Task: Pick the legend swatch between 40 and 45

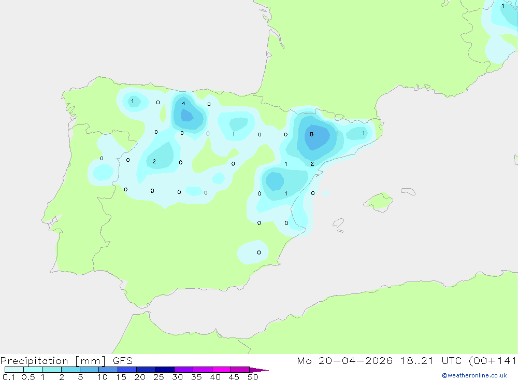Action: [x=221, y=370]
